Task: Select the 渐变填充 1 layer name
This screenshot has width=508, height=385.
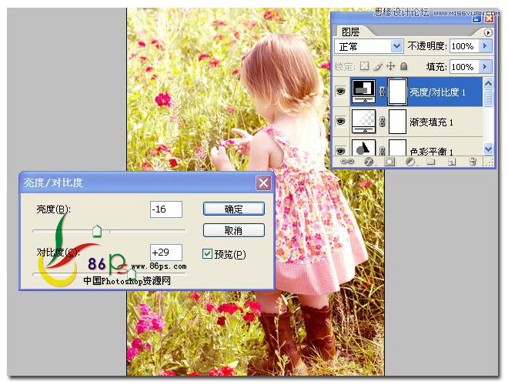Action: point(431,122)
